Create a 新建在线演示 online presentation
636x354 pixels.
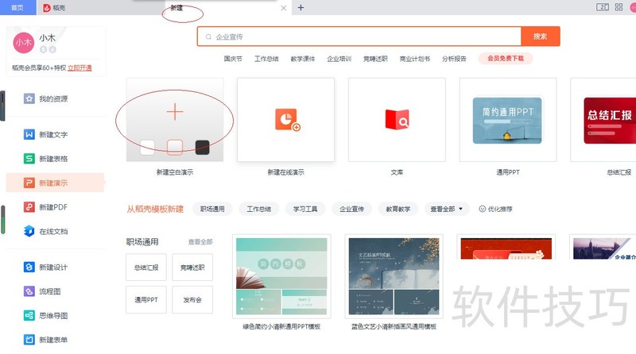click(285, 120)
